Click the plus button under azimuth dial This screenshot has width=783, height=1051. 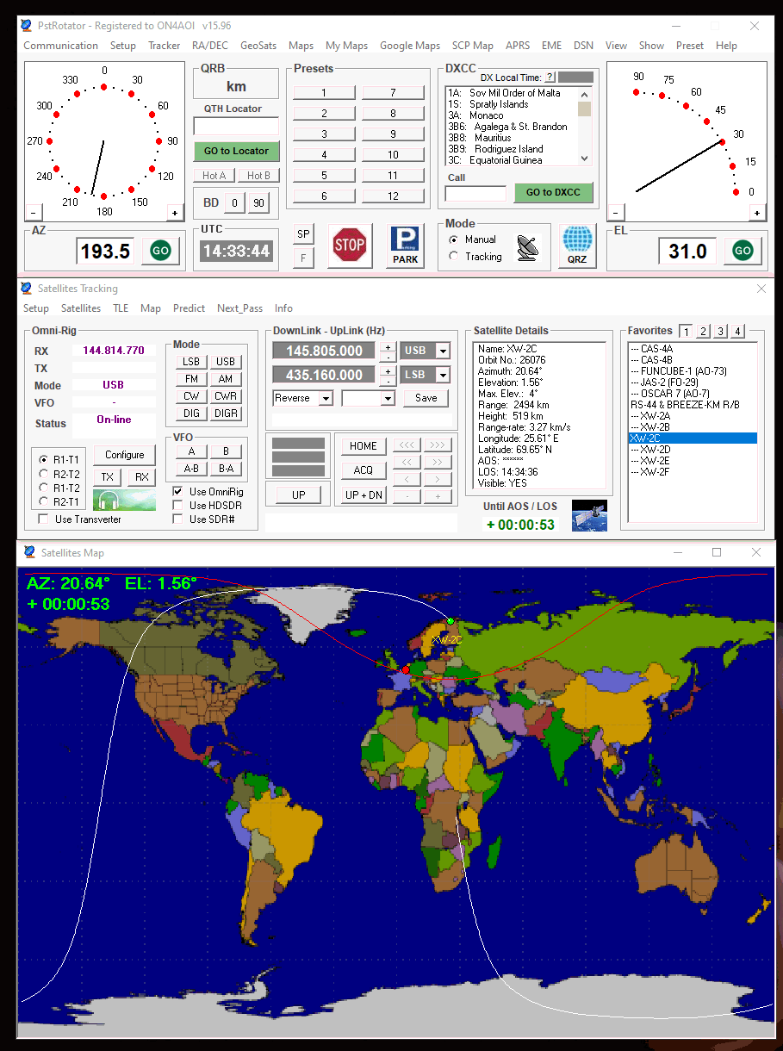(174, 213)
